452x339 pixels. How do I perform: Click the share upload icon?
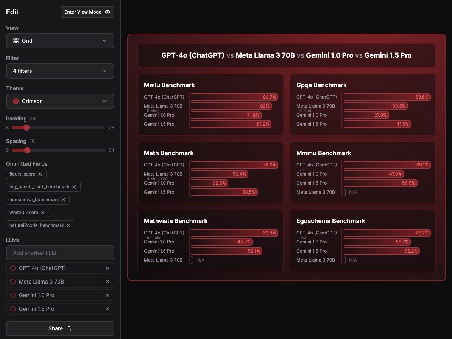click(x=69, y=328)
